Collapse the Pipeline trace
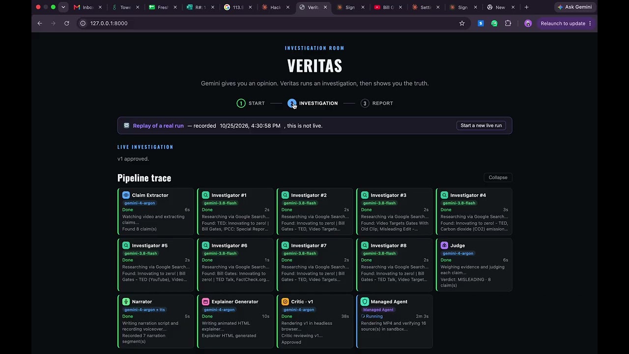 [498, 177]
